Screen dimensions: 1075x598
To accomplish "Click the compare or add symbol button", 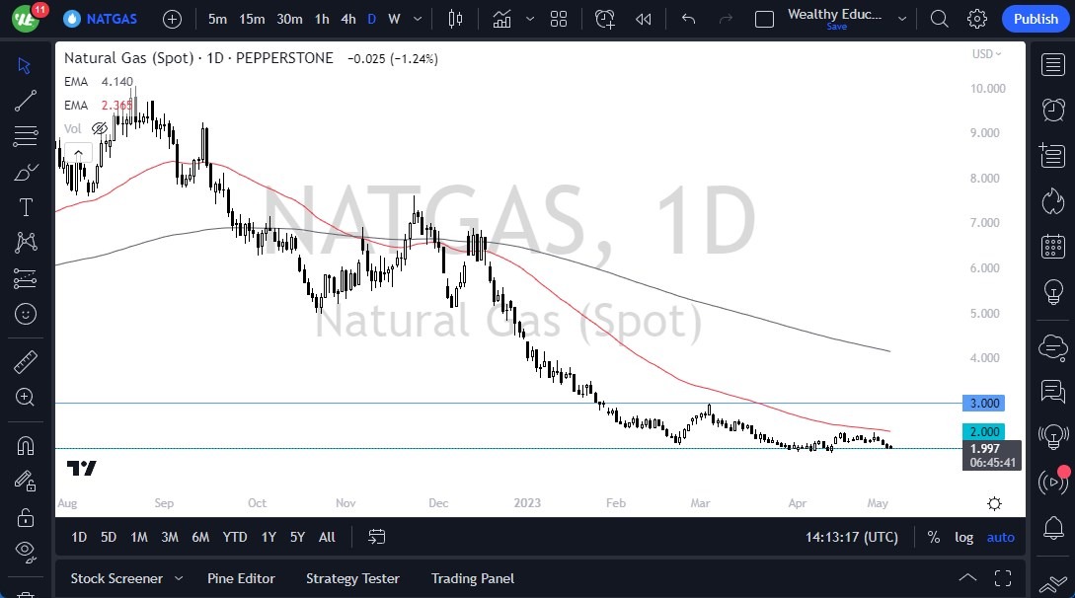I will (172, 19).
